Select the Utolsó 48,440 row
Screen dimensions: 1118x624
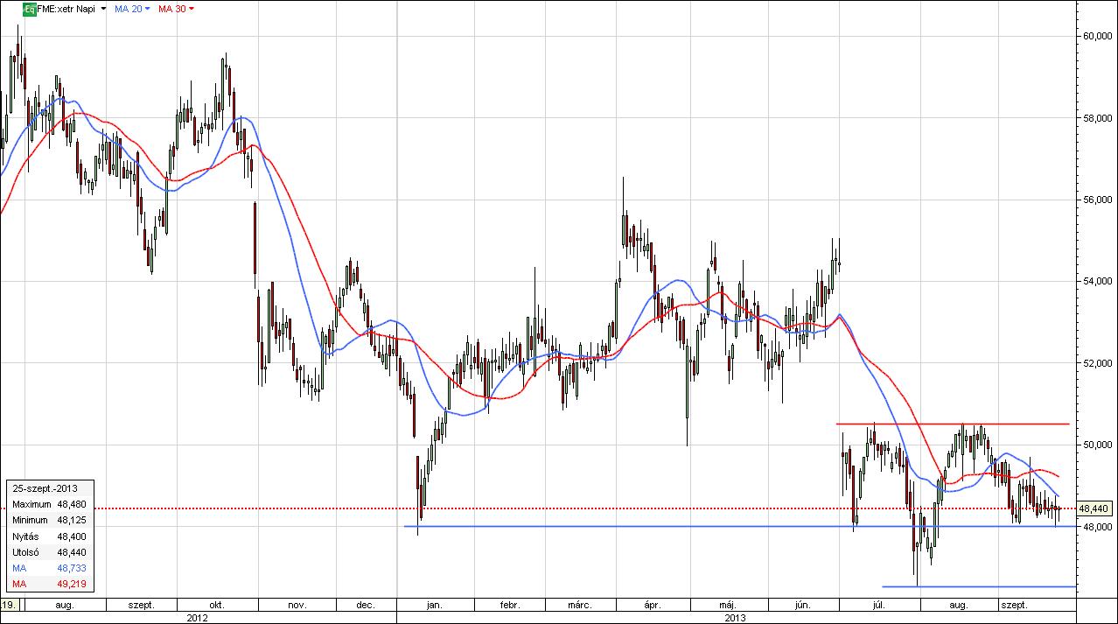48,552
